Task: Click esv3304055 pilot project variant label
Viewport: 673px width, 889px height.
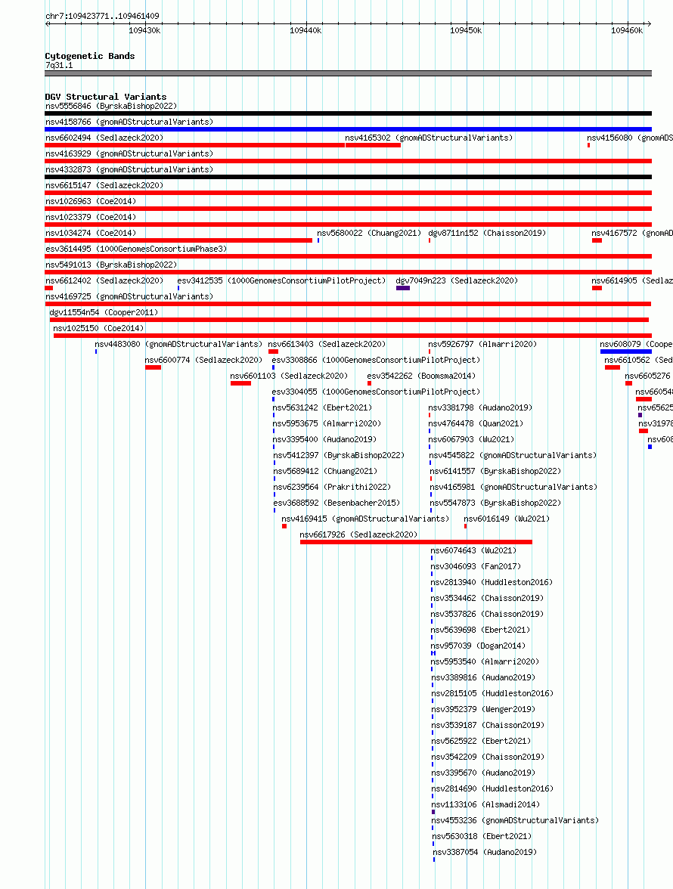Action: 376,392
